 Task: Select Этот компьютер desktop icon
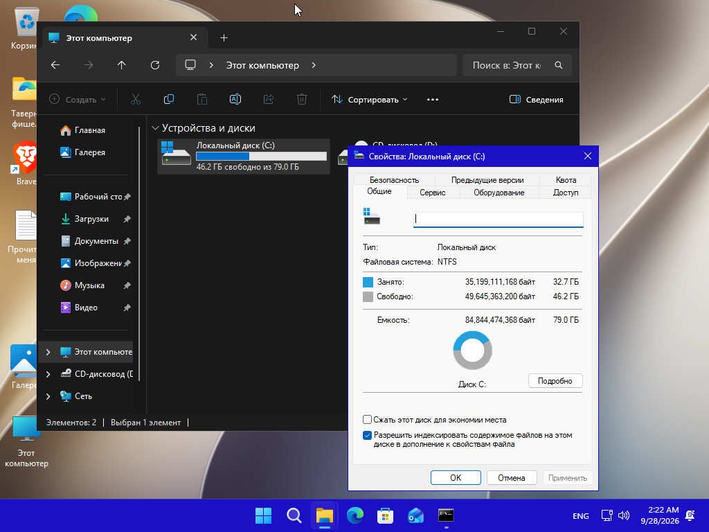26,442
